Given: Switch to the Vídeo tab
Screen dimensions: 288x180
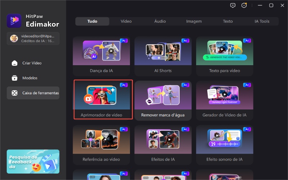Looking at the screenshot, I should tap(126, 21).
